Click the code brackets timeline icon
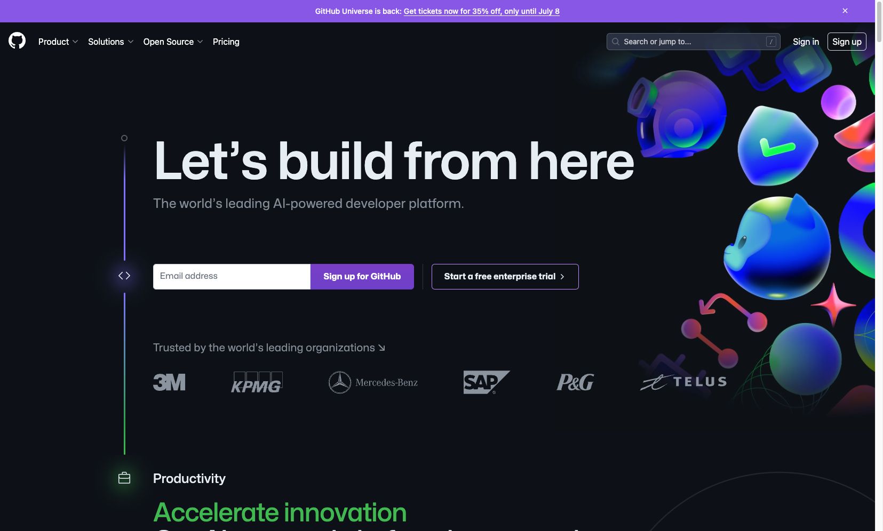This screenshot has width=883, height=531. click(x=124, y=276)
